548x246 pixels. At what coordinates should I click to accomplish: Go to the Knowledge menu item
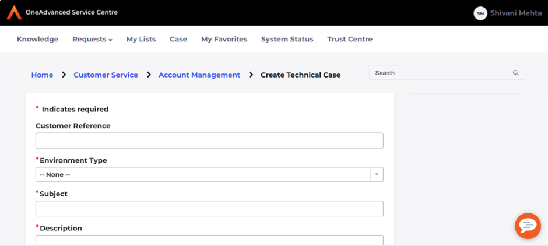(x=37, y=39)
